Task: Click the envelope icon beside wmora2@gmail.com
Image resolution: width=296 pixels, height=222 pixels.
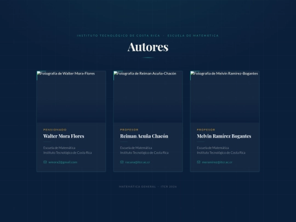Action: (45, 162)
